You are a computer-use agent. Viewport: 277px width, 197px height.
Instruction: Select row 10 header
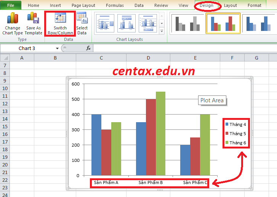click(5, 88)
